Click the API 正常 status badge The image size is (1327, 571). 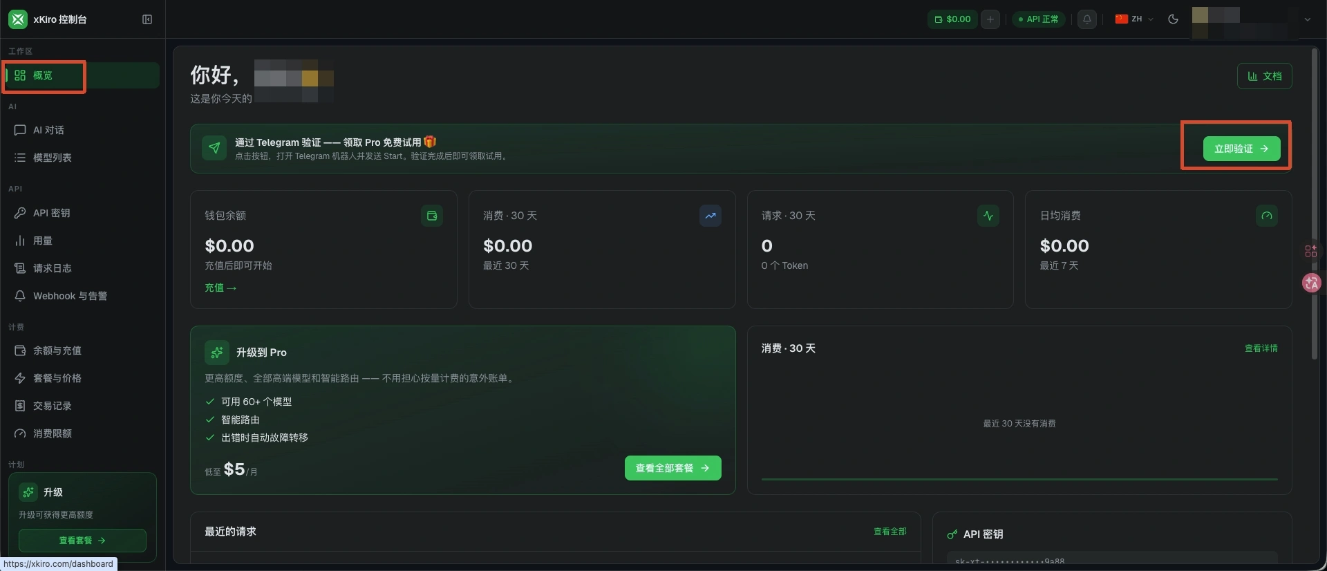(x=1039, y=19)
